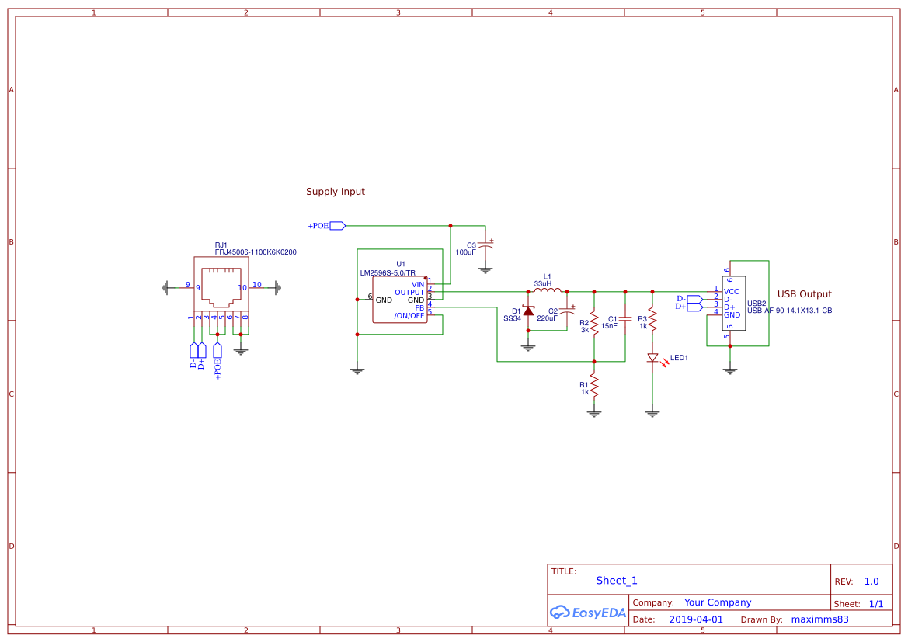Viewport: 908px width, 642px height.
Task: Select the D1 SS34 diode symbol
Action: click(x=529, y=311)
